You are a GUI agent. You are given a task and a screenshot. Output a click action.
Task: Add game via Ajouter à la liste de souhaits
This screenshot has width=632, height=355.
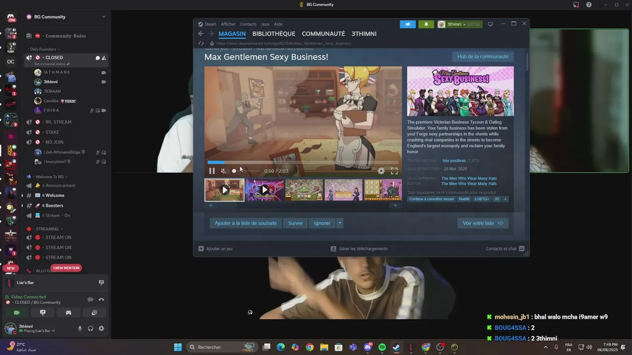(x=246, y=223)
